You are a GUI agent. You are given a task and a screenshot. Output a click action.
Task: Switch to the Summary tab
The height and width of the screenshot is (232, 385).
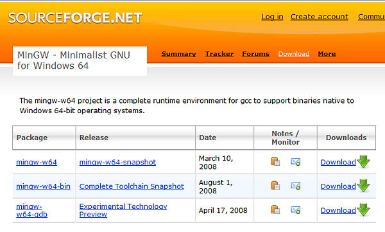coord(179,54)
